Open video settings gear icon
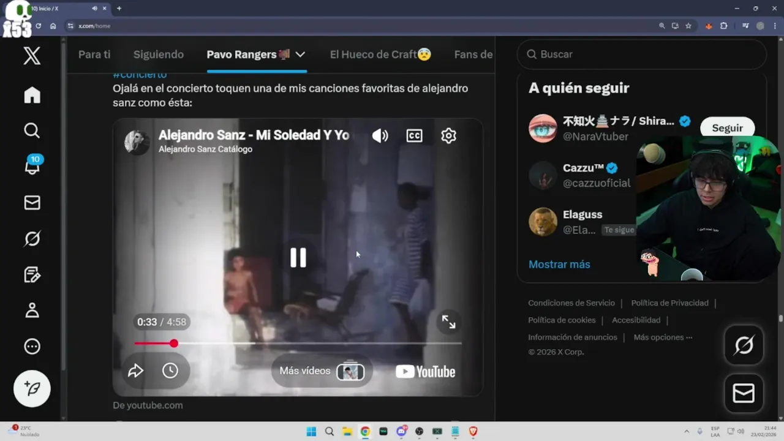The width and height of the screenshot is (784, 441). [449, 136]
